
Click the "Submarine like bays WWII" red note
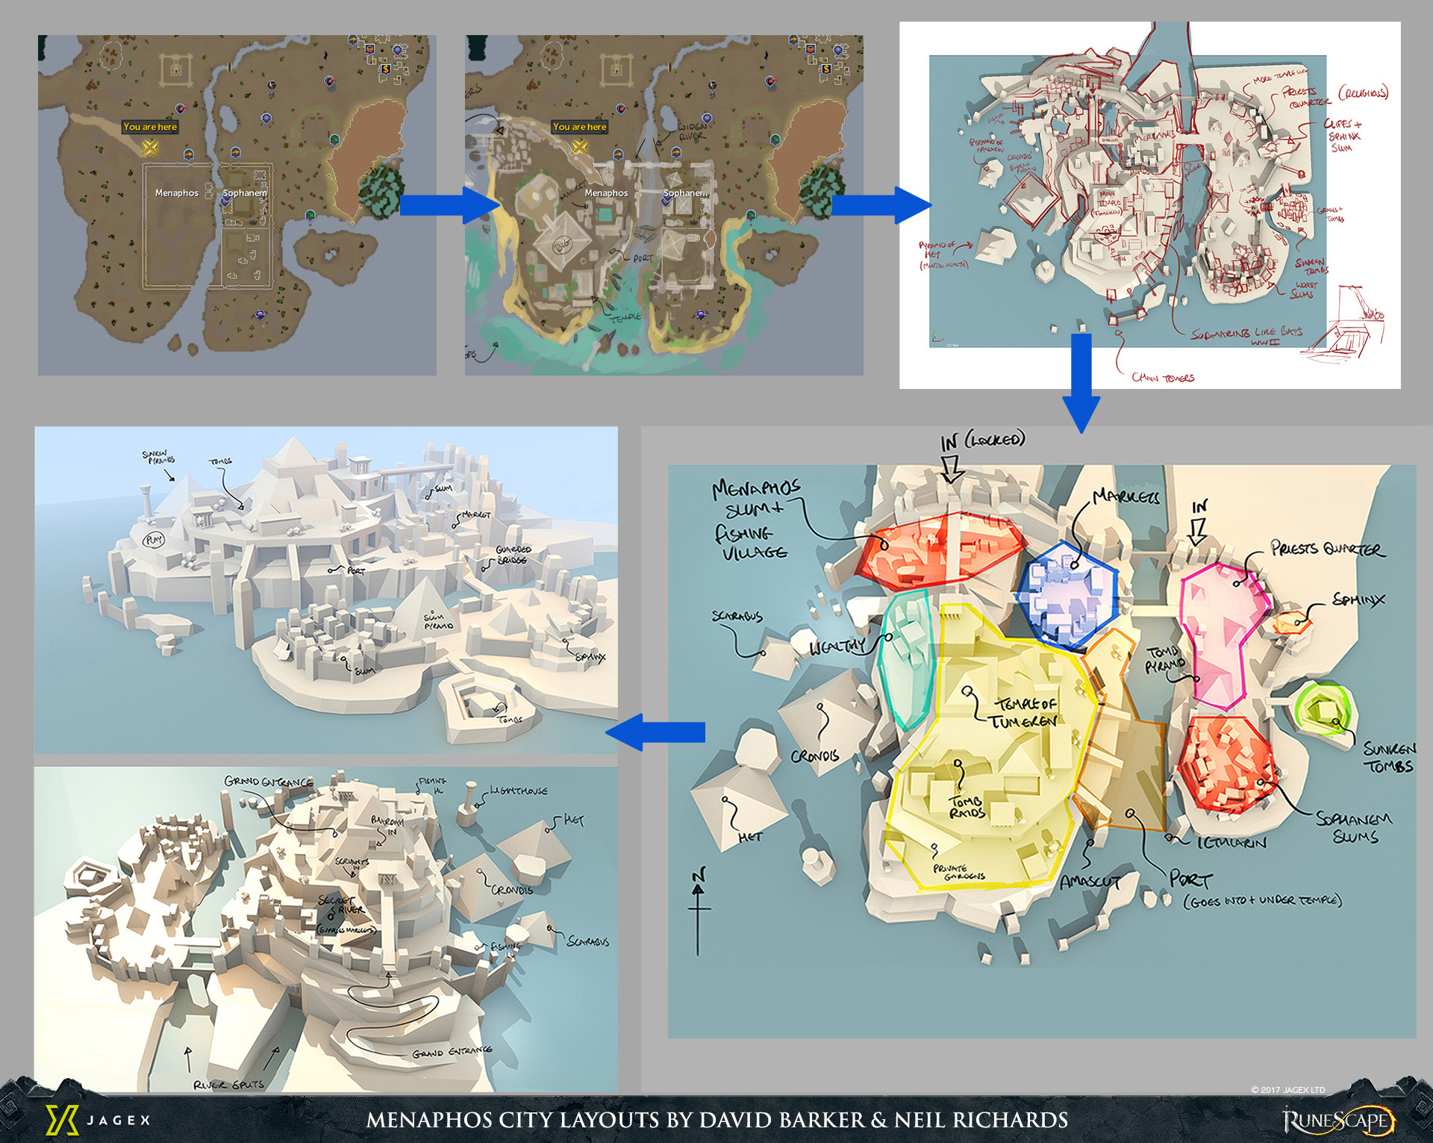1247,337
